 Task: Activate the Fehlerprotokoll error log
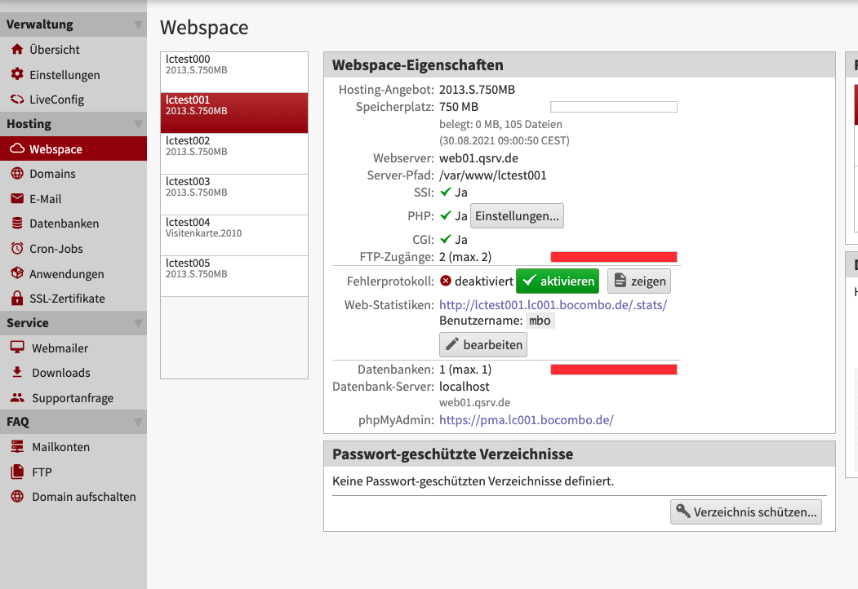click(x=556, y=281)
